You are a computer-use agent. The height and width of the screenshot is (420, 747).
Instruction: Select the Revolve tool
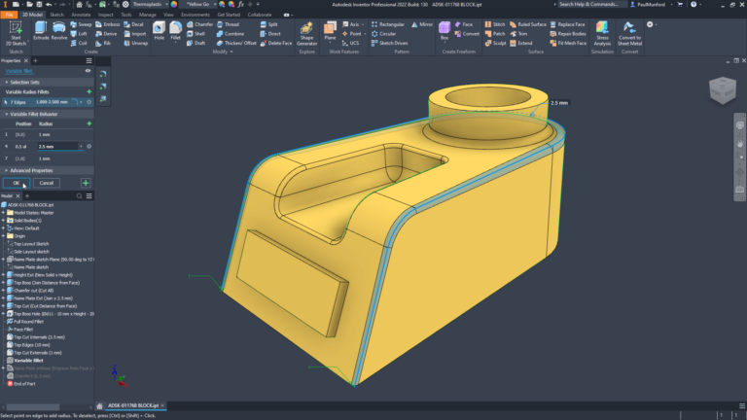[x=59, y=31]
